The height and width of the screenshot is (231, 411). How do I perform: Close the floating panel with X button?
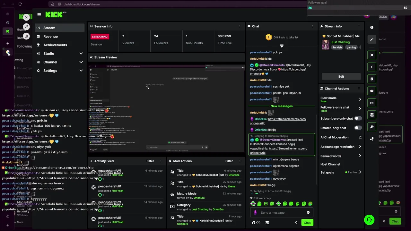pos(26,17)
